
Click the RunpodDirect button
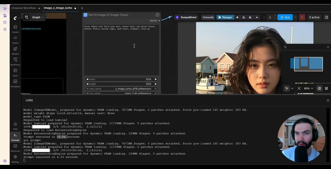[186, 17]
